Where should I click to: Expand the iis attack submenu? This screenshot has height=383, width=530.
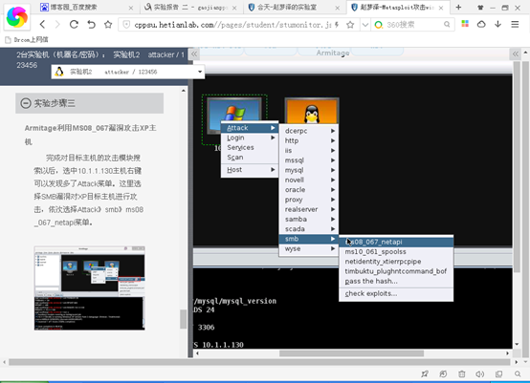[309, 150]
